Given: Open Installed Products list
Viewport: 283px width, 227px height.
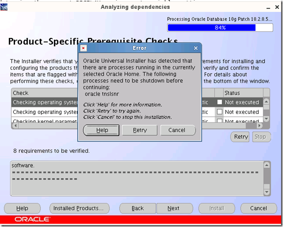Looking at the screenshot, I should coord(79,208).
